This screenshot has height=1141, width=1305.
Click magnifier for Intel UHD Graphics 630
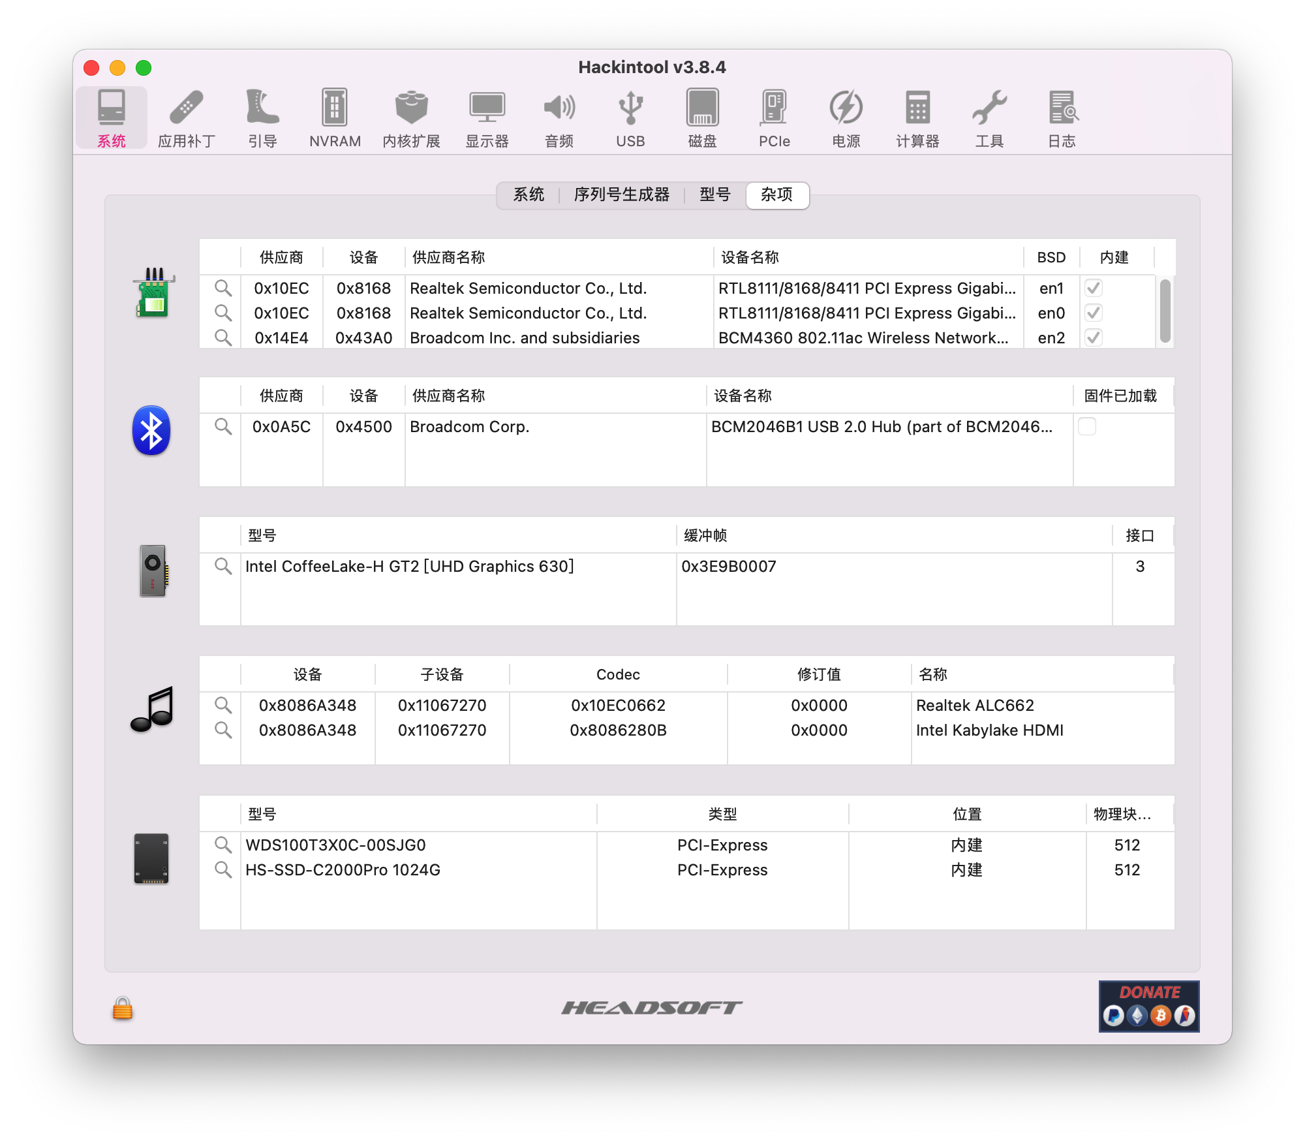tap(223, 566)
